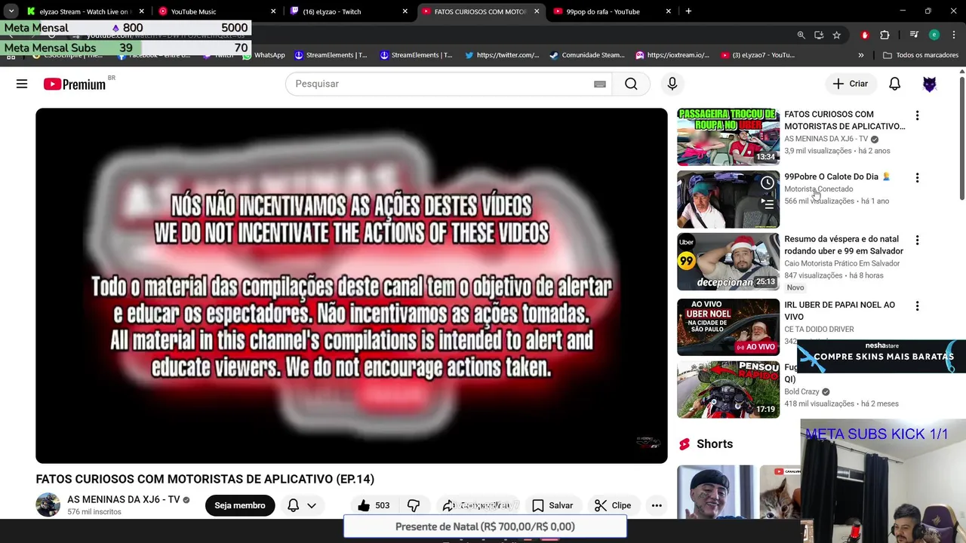The image size is (966, 543).
Task: Add 99Pobre video to Watch Later
Action: coord(768,183)
